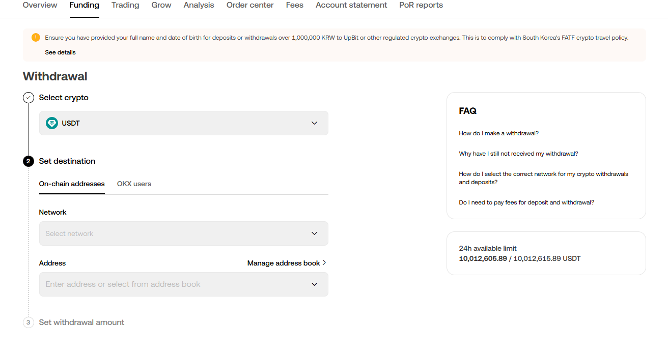Switch to the OKX users tab
The image size is (668, 354).
click(134, 184)
